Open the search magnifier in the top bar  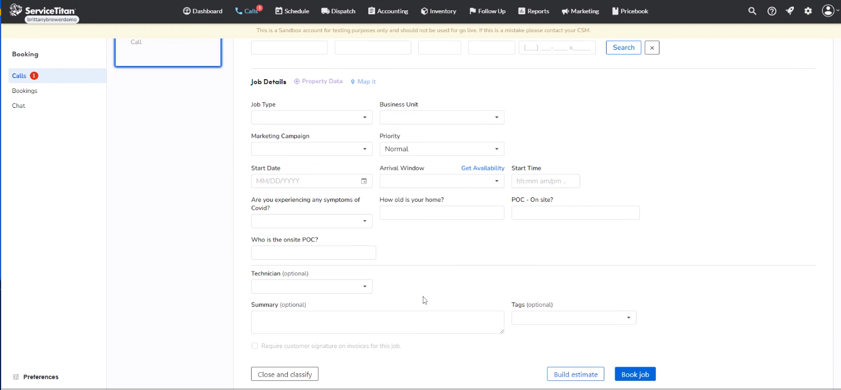point(752,11)
